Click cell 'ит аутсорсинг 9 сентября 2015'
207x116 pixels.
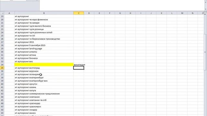tap(44, 45)
